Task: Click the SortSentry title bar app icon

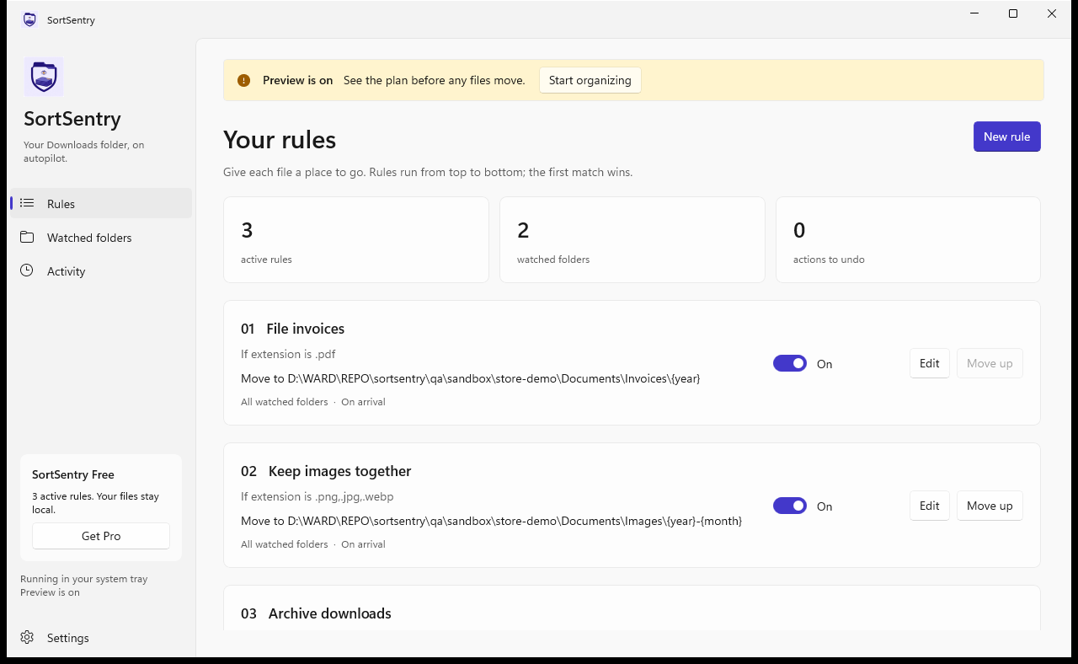Action: click(30, 19)
